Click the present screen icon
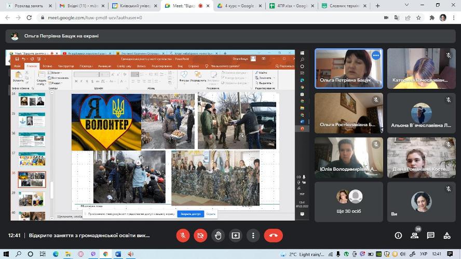The height and width of the screenshot is (259, 461). coord(236,235)
